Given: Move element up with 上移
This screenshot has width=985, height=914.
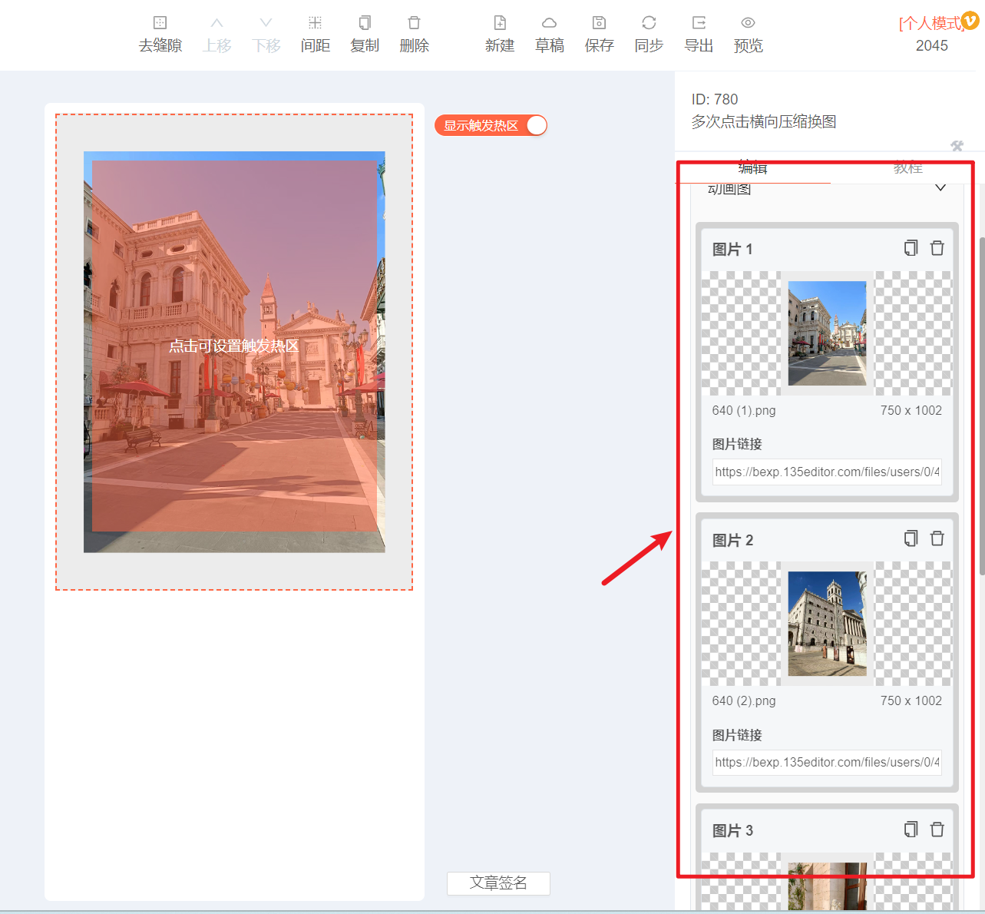Looking at the screenshot, I should click(217, 35).
